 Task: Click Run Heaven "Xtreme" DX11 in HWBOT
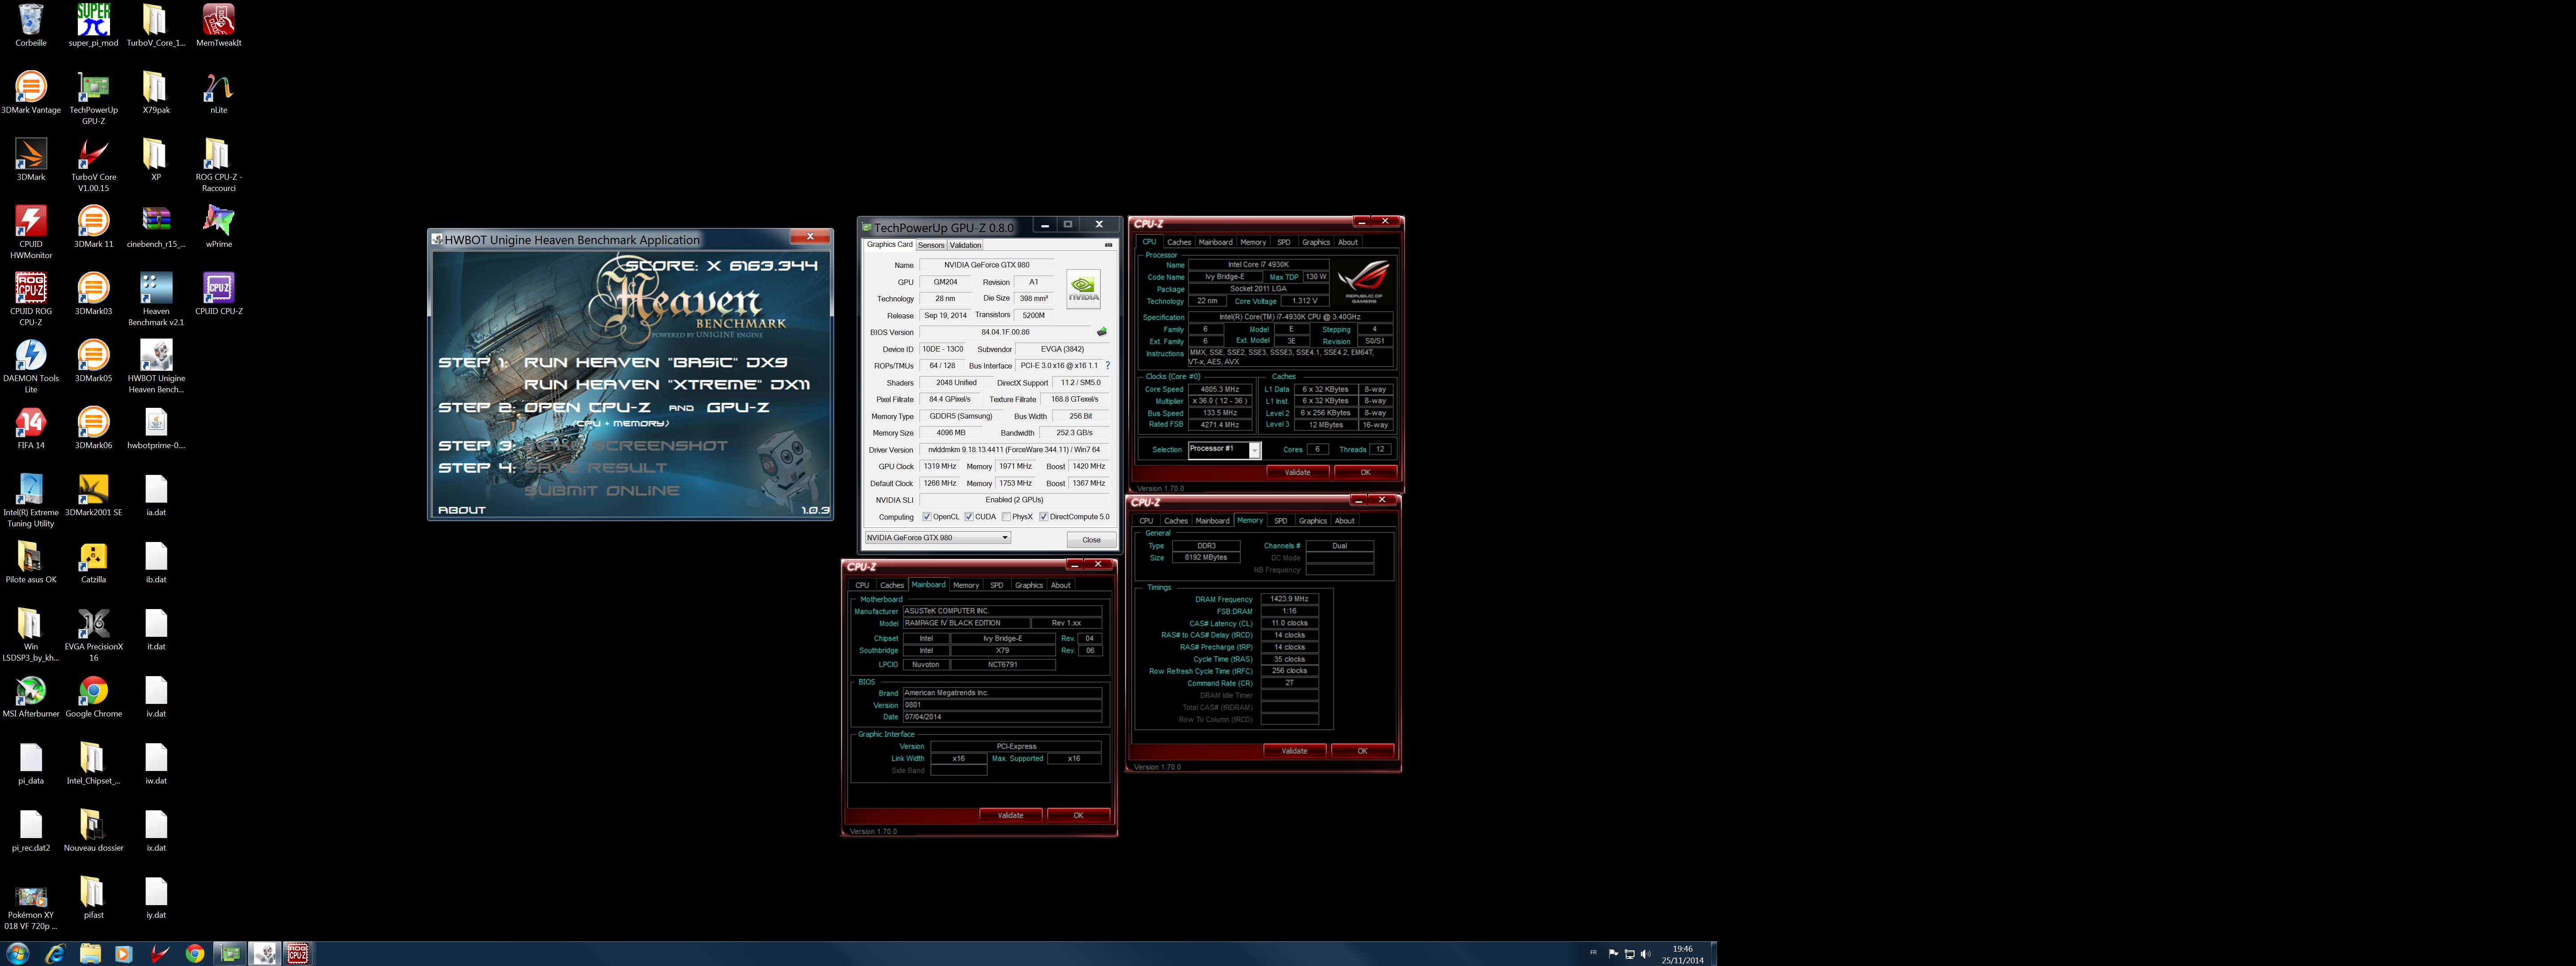[666, 384]
